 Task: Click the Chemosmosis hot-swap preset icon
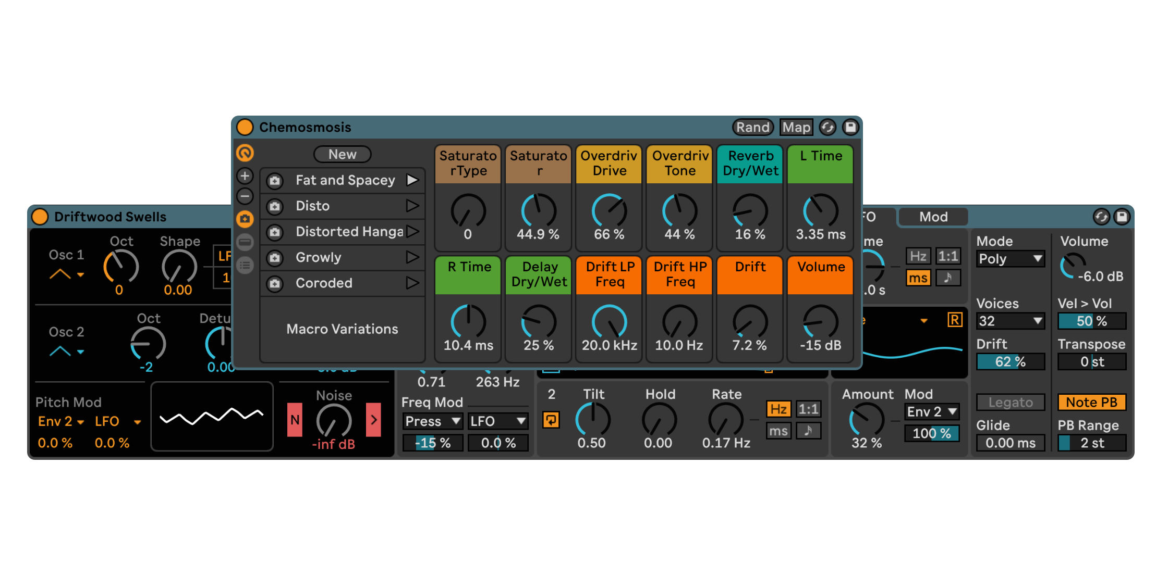tap(828, 127)
